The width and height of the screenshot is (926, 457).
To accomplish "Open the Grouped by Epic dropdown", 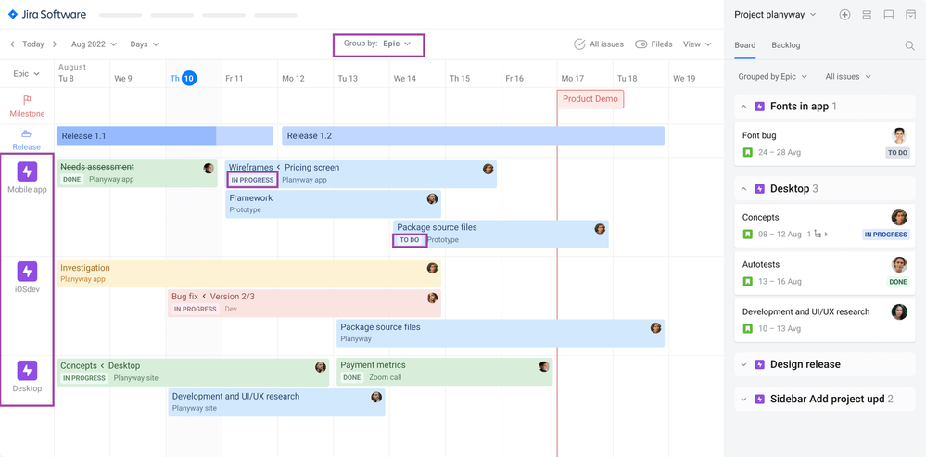I will pos(772,76).
